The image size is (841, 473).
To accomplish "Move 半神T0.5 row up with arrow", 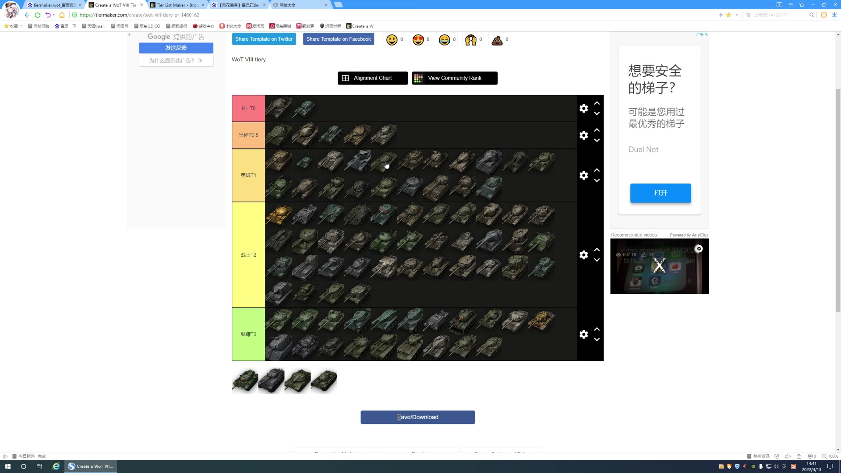I will click(x=597, y=130).
